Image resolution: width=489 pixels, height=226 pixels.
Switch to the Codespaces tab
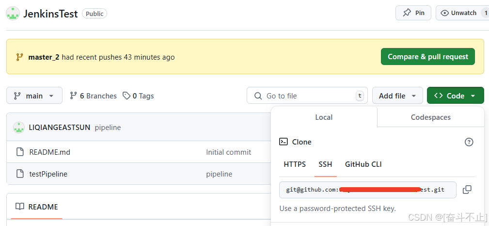pos(431,117)
